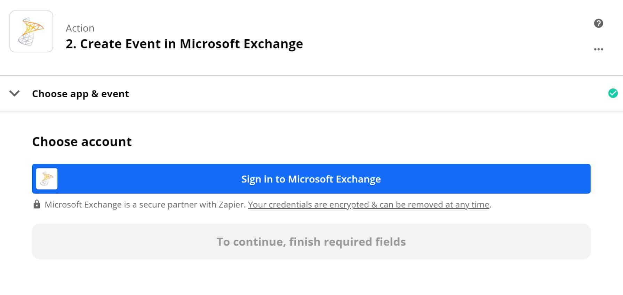The image size is (623, 295).
Task: Open the help question mark icon
Action: [598, 23]
